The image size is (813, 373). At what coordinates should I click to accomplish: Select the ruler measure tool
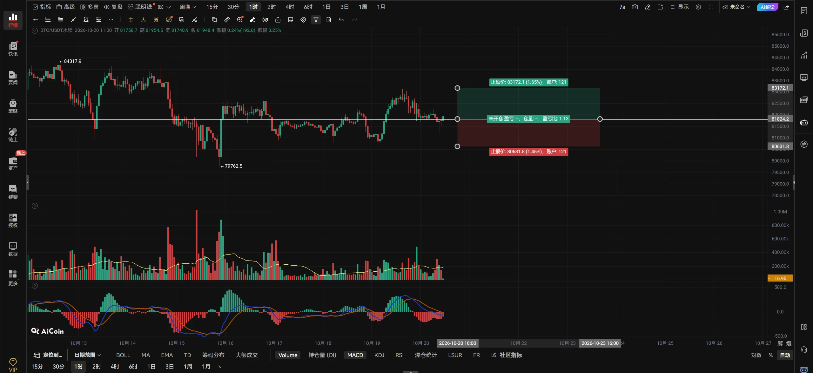coord(227,20)
